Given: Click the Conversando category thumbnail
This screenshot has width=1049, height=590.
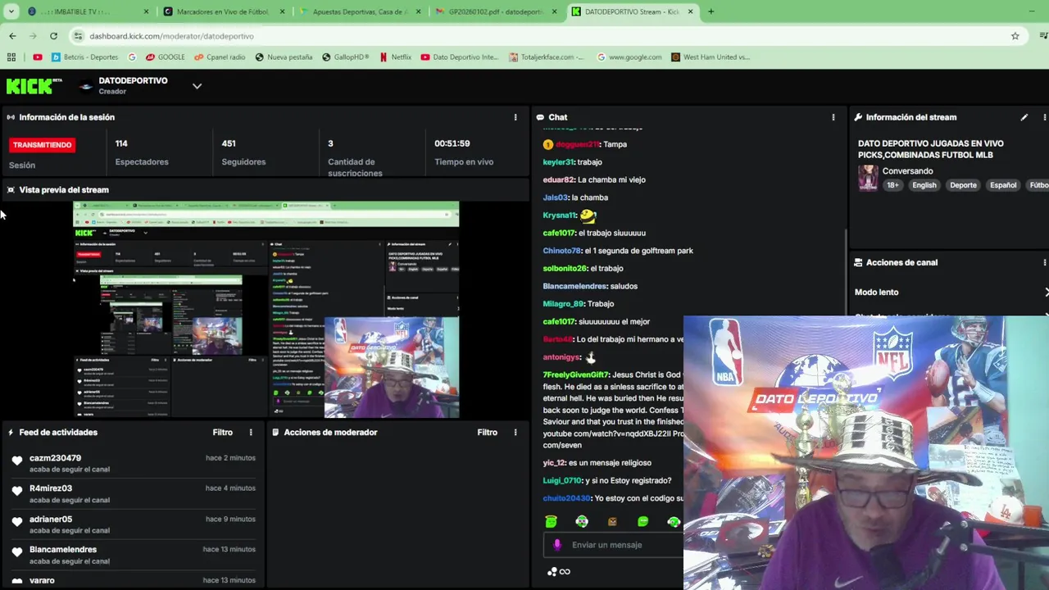Looking at the screenshot, I should tap(867, 178).
